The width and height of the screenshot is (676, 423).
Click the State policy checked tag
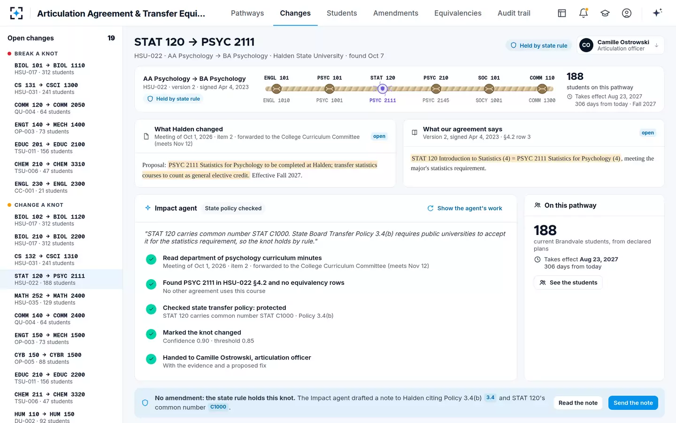click(x=233, y=208)
